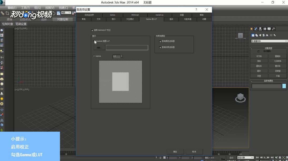The width and height of the screenshot is (288, 161).
Task: Switch to the 渲染 tab
Action: tap(171, 19)
